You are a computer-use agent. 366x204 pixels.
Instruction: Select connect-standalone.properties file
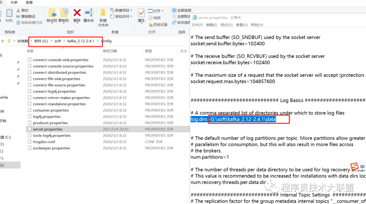59,104
